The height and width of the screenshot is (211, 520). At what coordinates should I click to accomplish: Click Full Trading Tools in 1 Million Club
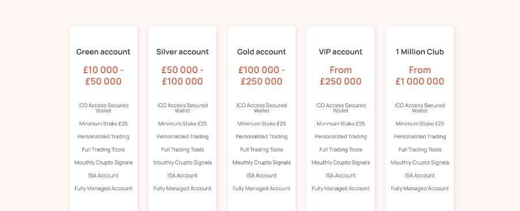[x=420, y=150]
